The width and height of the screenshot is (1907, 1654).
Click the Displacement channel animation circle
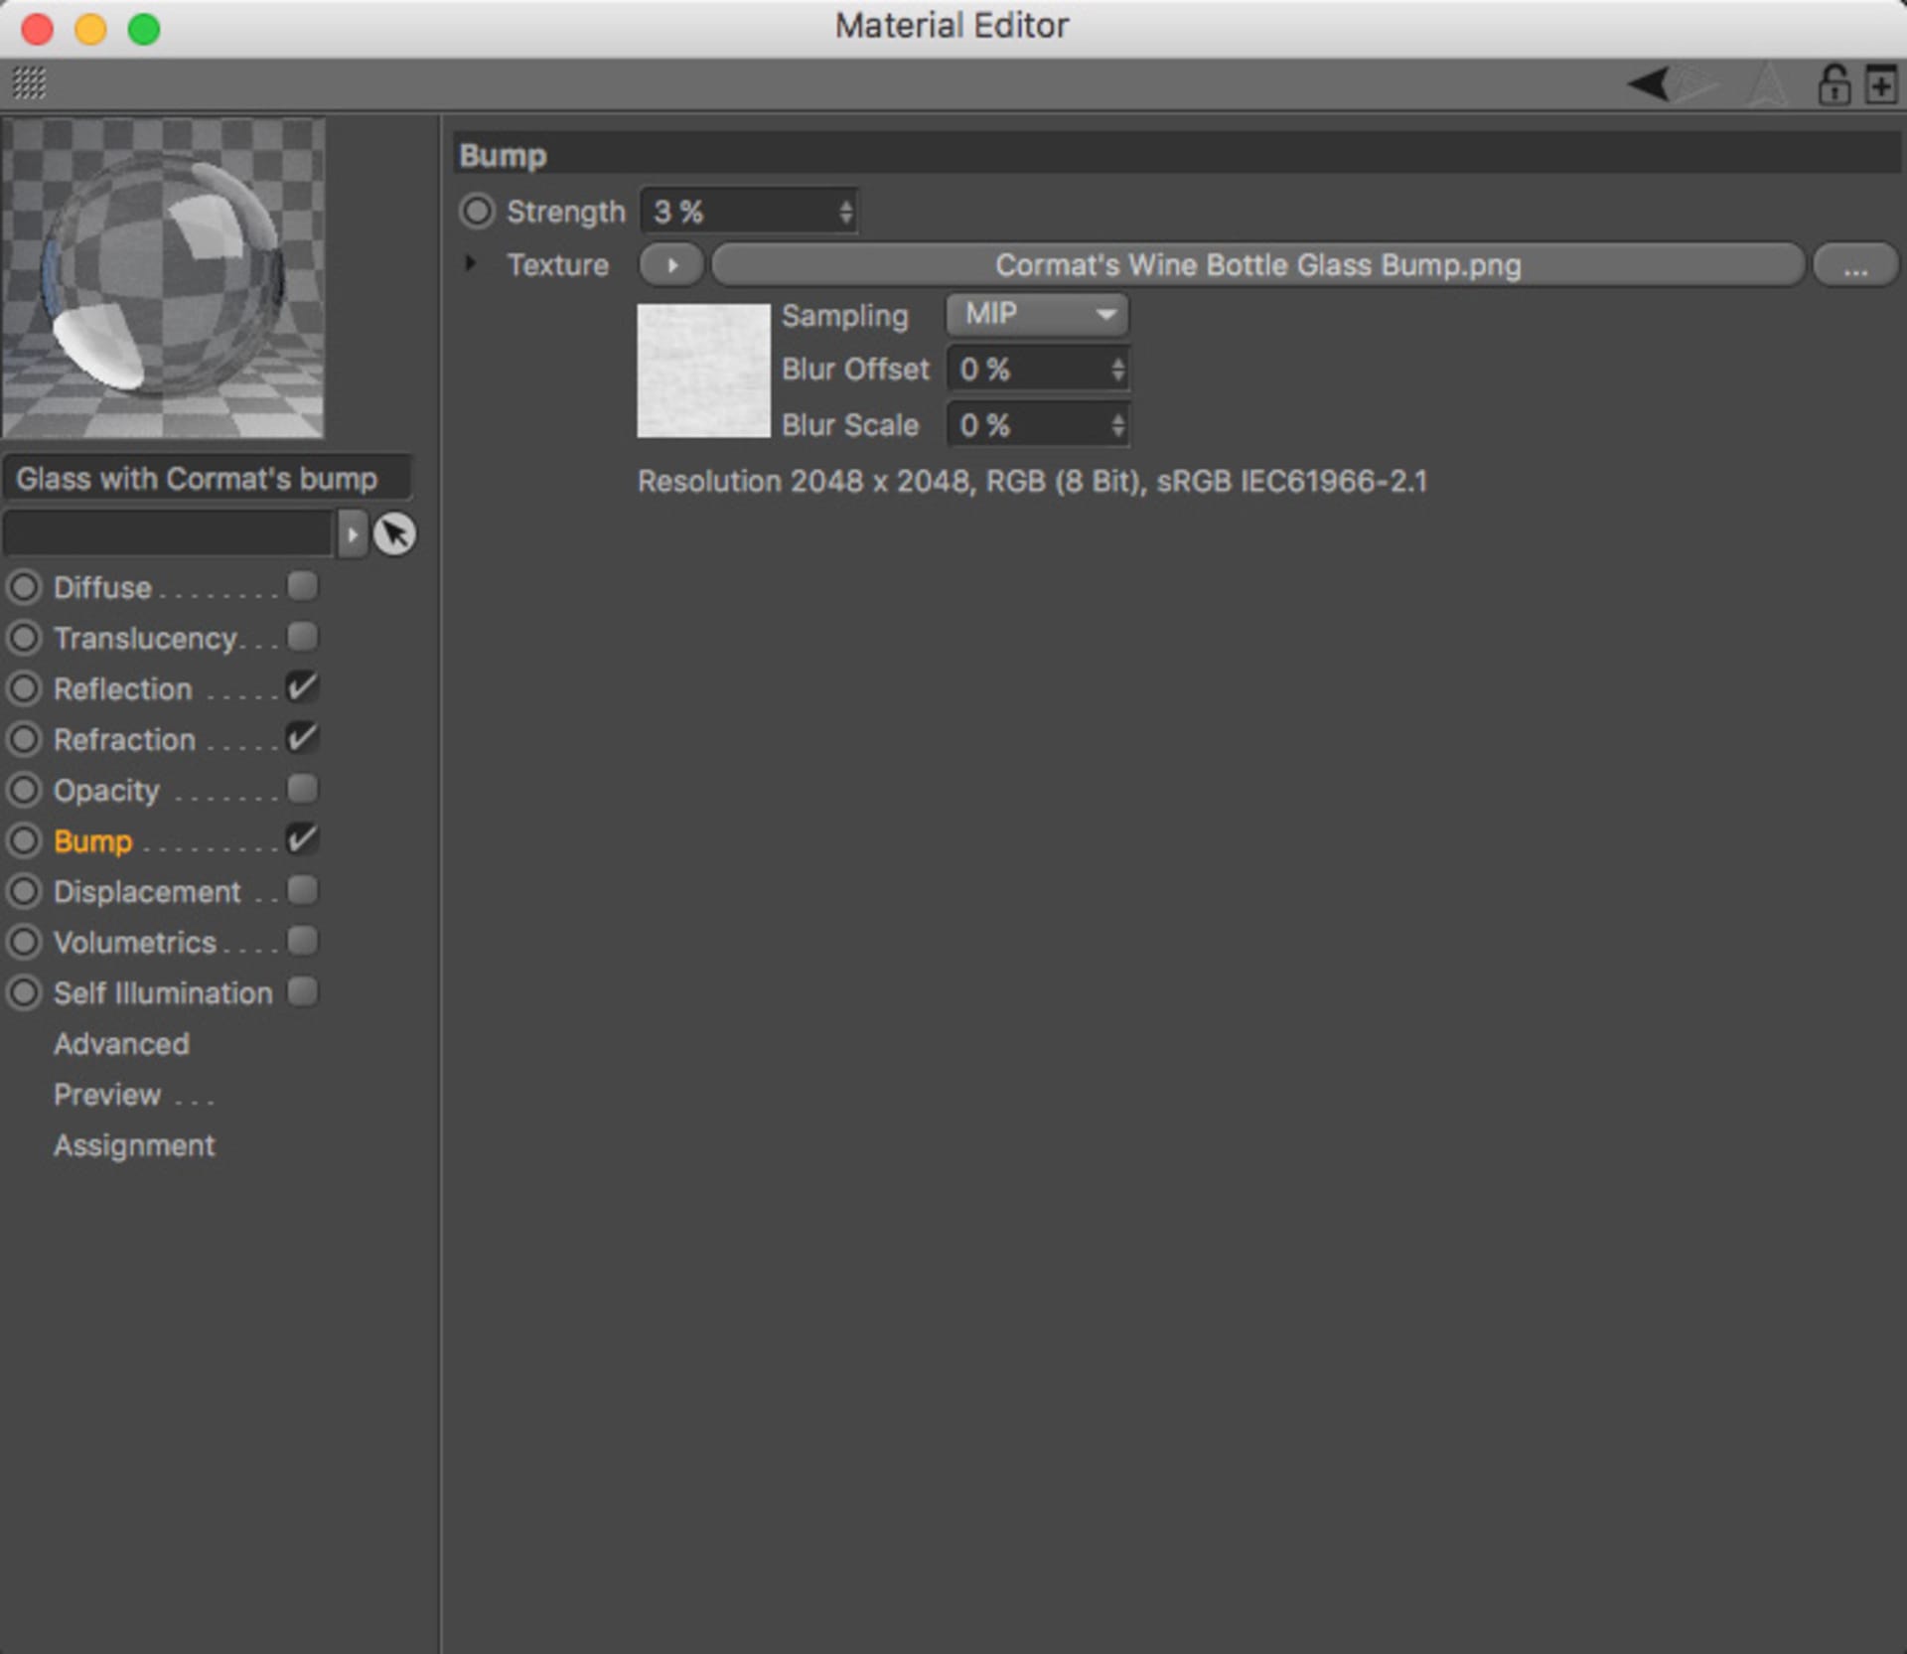(24, 891)
